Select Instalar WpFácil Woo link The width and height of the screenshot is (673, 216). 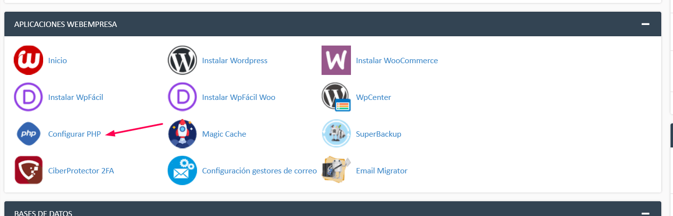tap(239, 97)
